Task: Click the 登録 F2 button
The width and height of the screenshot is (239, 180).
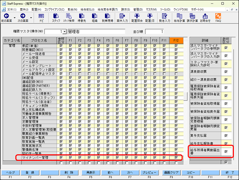Action: pyautogui.click(x=30, y=172)
